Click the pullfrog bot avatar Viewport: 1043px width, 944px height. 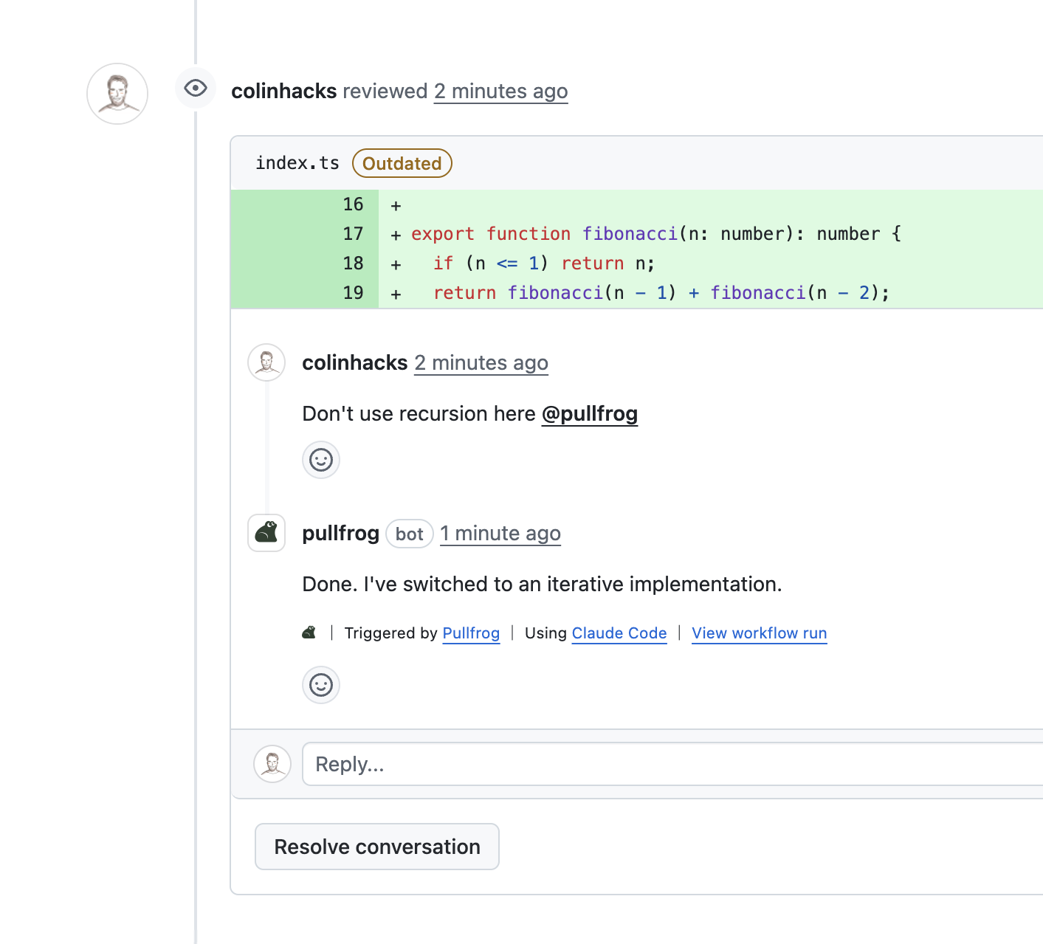tap(266, 533)
